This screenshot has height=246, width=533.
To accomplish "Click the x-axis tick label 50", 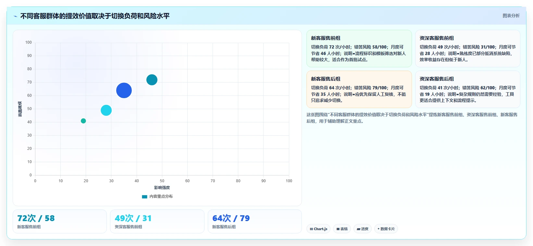I will pyautogui.click(x=162, y=181).
